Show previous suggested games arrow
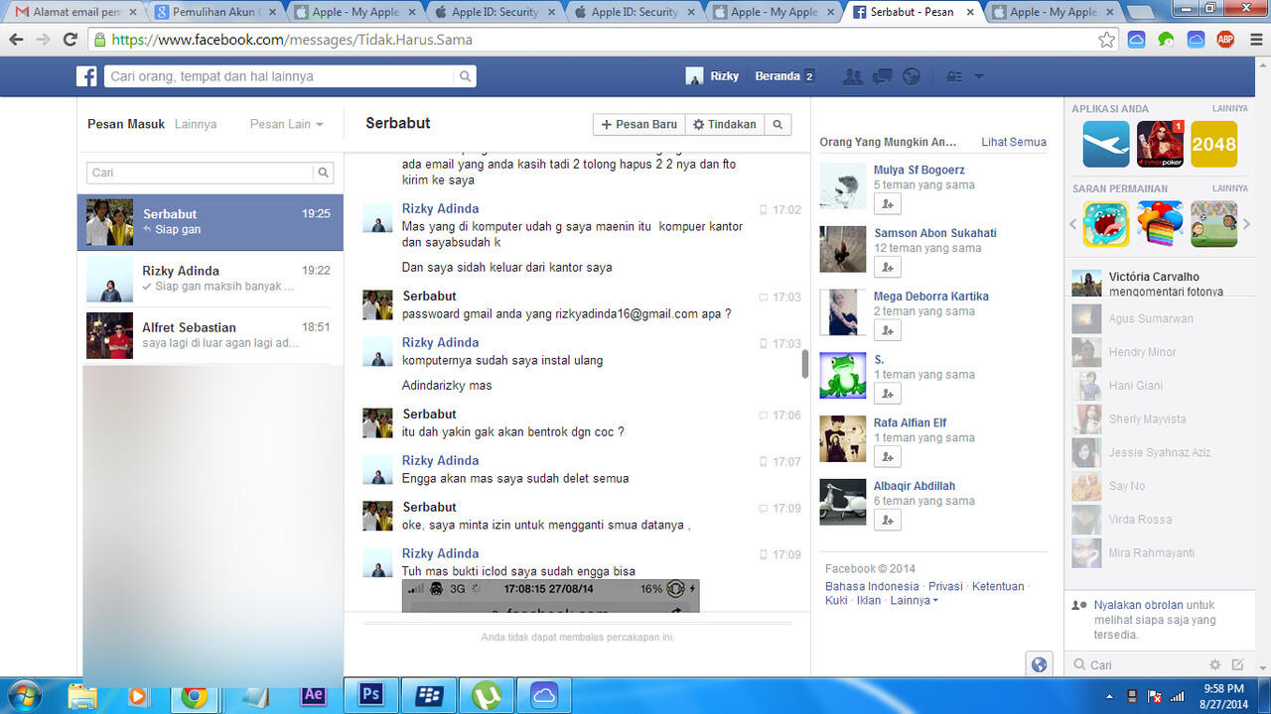The width and height of the screenshot is (1271, 714). tap(1073, 224)
